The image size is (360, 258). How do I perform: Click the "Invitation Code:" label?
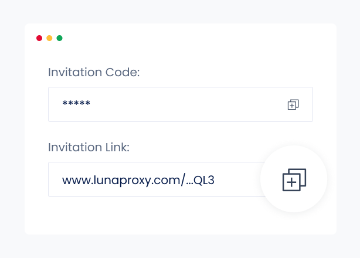(x=94, y=73)
